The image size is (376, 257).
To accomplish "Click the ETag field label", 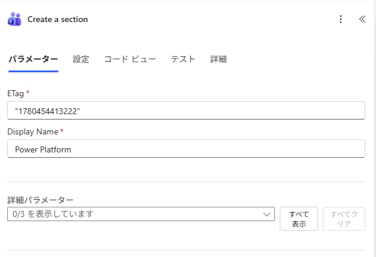I will click(16, 93).
